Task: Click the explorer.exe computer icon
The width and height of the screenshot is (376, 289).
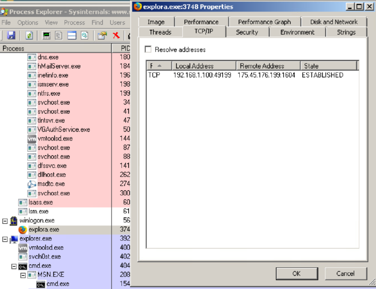Action: point(14,239)
